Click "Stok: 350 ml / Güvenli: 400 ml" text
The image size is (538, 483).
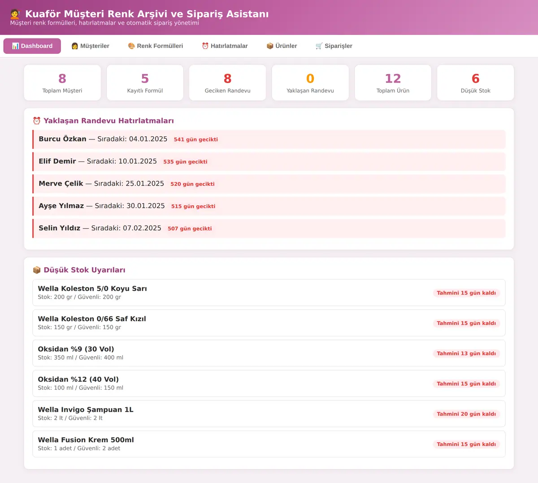(80, 358)
